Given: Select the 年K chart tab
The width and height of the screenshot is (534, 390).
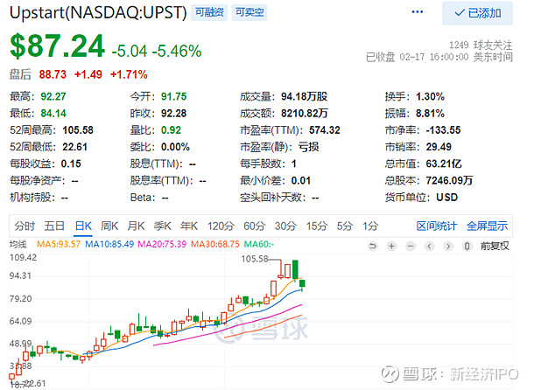Looking at the screenshot, I should [x=189, y=226].
